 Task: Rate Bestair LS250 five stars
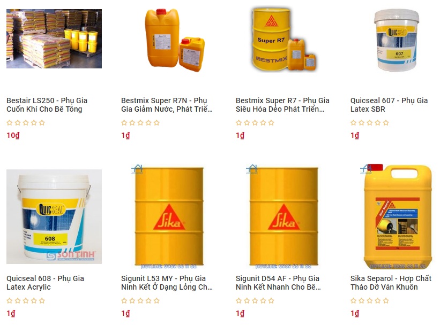point(42,123)
